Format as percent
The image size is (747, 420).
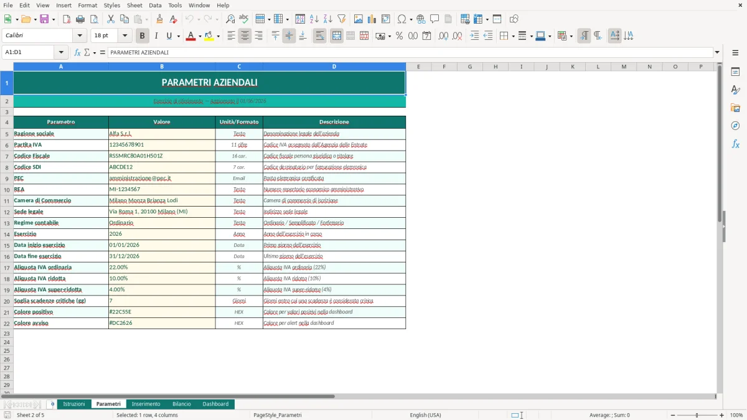(x=399, y=36)
